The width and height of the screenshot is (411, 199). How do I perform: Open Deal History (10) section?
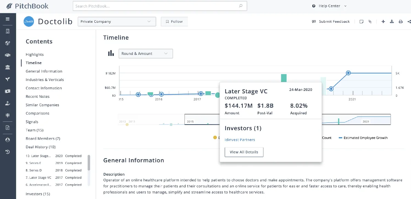coord(41,147)
